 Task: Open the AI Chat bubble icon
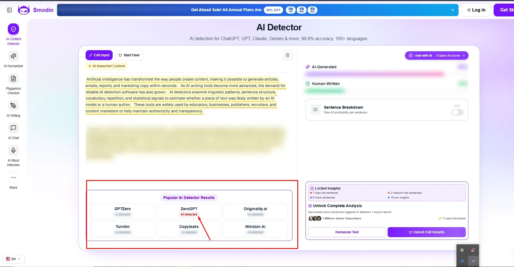tap(13, 128)
